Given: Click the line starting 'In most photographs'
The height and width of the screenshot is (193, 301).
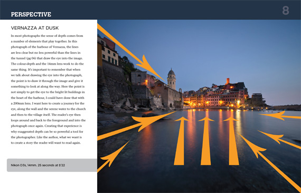Looking at the screenshot, I should (x=47, y=36).
